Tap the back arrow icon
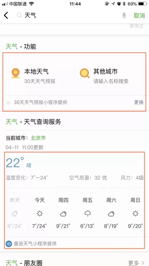 pos(6,15)
